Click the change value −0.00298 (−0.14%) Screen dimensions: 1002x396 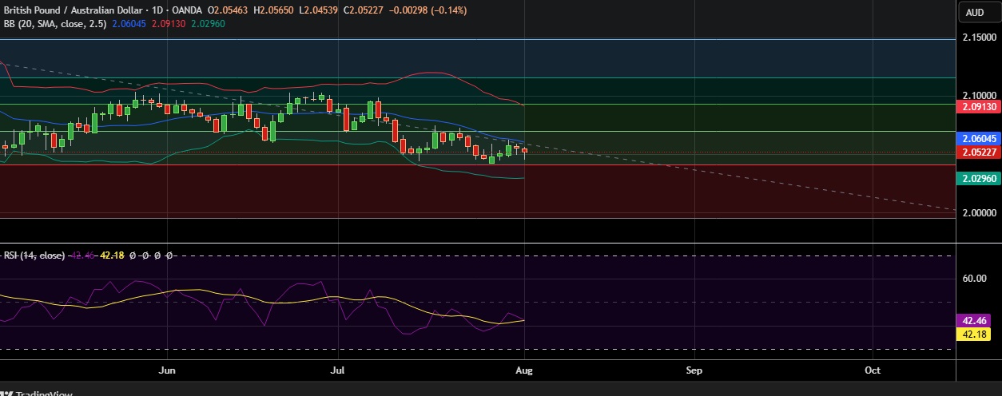pyautogui.click(x=429, y=10)
